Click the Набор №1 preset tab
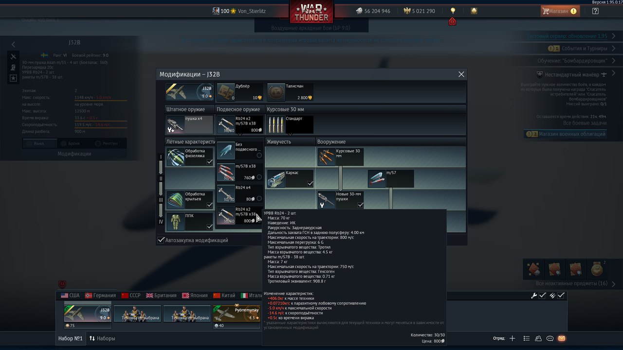Viewport: 623px width, 350px height. 71,338
